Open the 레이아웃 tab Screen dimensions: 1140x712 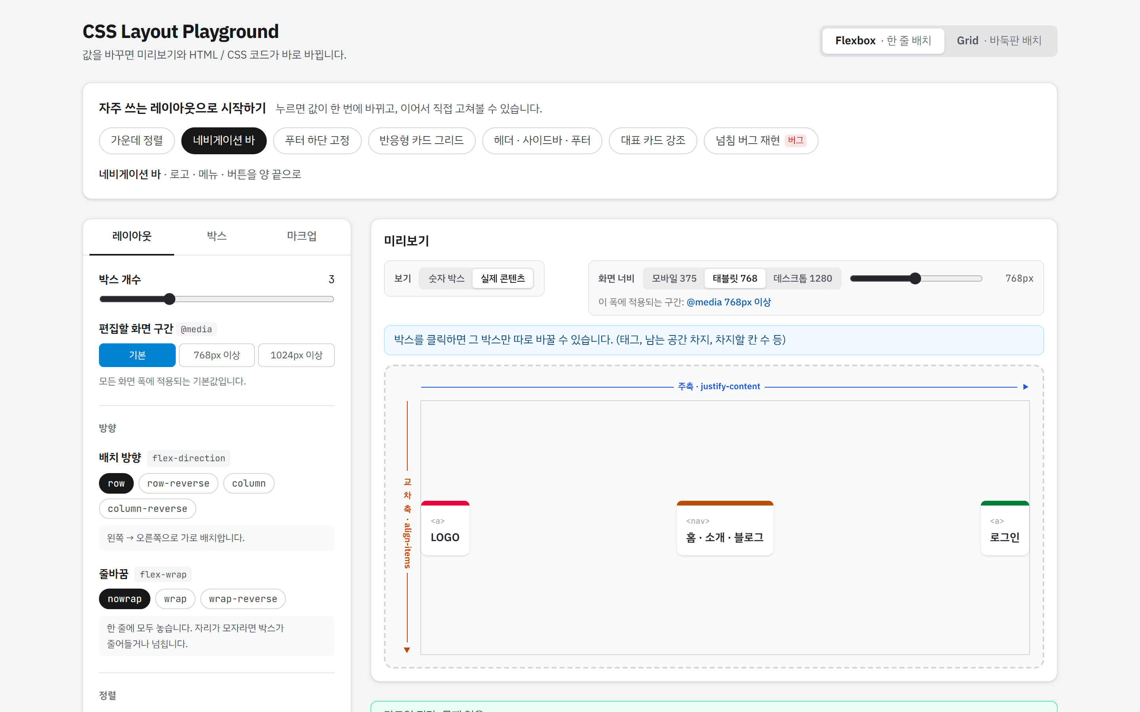pos(132,237)
